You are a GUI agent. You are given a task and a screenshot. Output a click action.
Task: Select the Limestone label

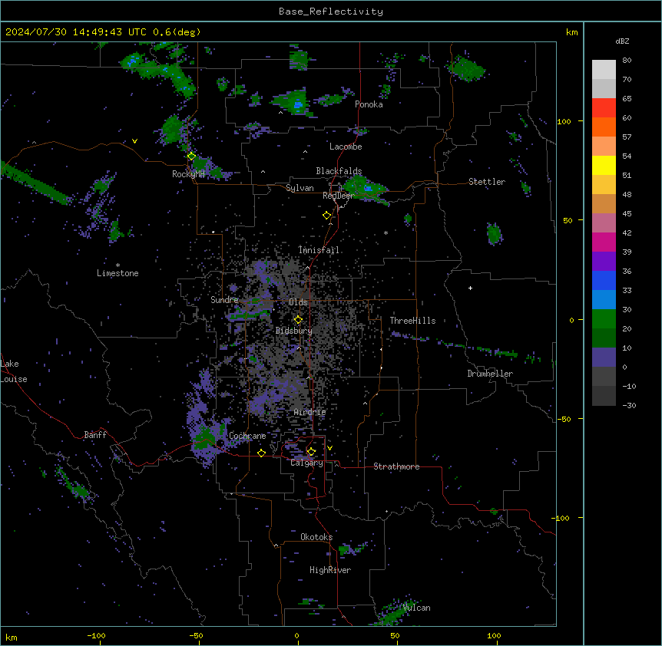[118, 273]
